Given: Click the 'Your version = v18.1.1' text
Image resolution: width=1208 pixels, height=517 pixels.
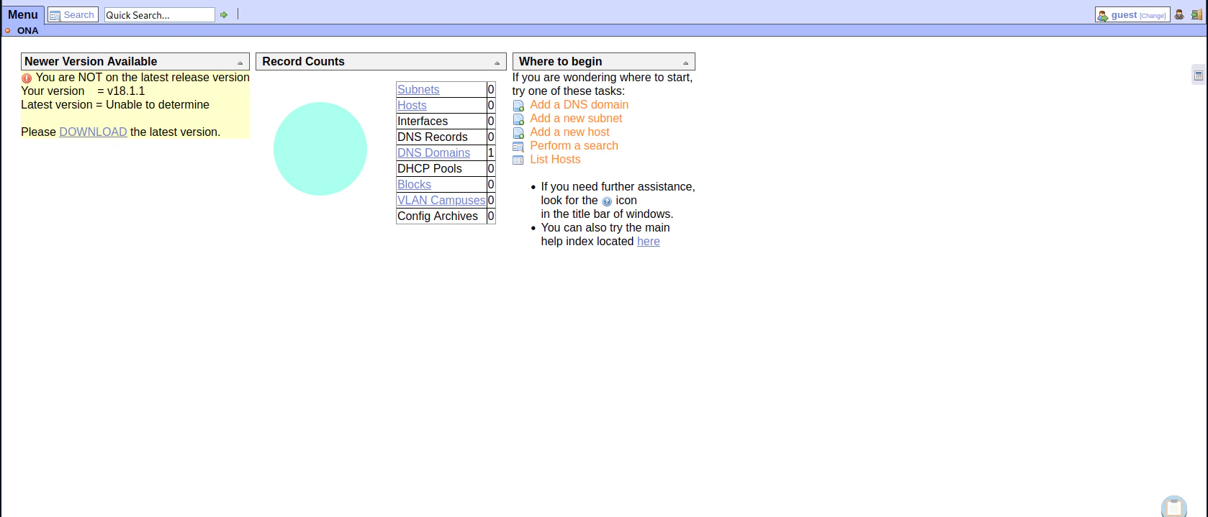Looking at the screenshot, I should pyautogui.click(x=83, y=91).
